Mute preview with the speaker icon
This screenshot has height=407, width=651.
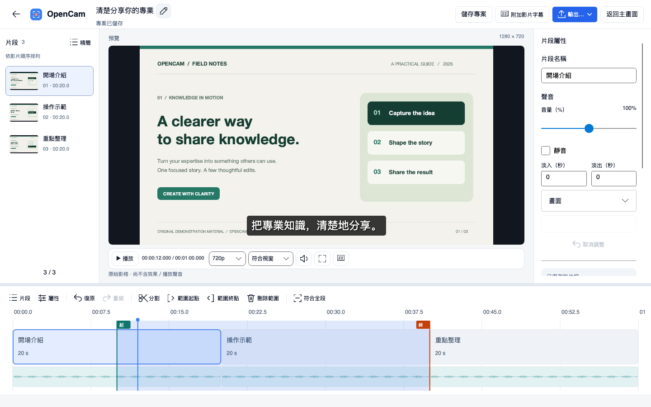click(304, 259)
